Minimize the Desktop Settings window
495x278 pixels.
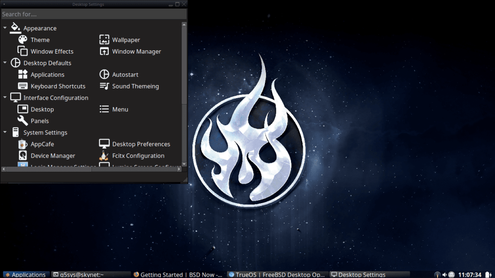click(x=171, y=4)
